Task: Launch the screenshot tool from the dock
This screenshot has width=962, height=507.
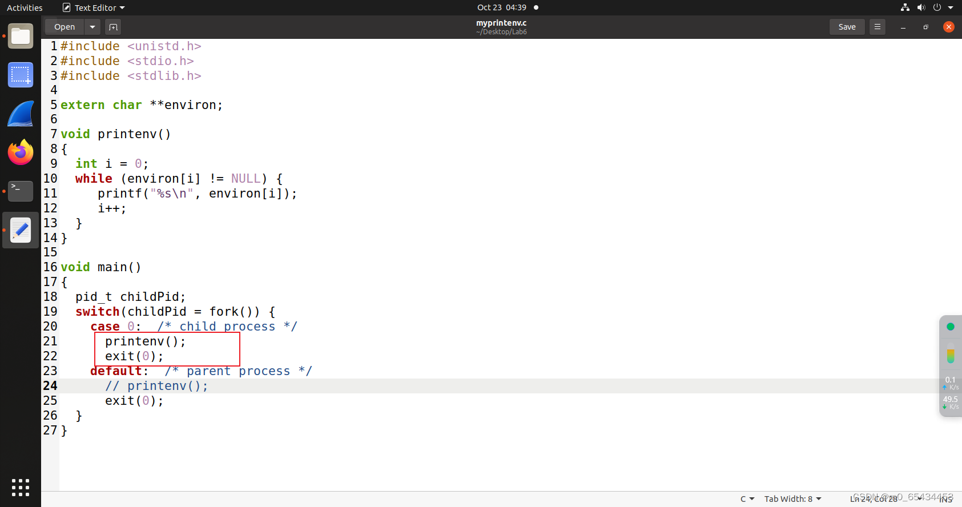Action: pos(21,75)
